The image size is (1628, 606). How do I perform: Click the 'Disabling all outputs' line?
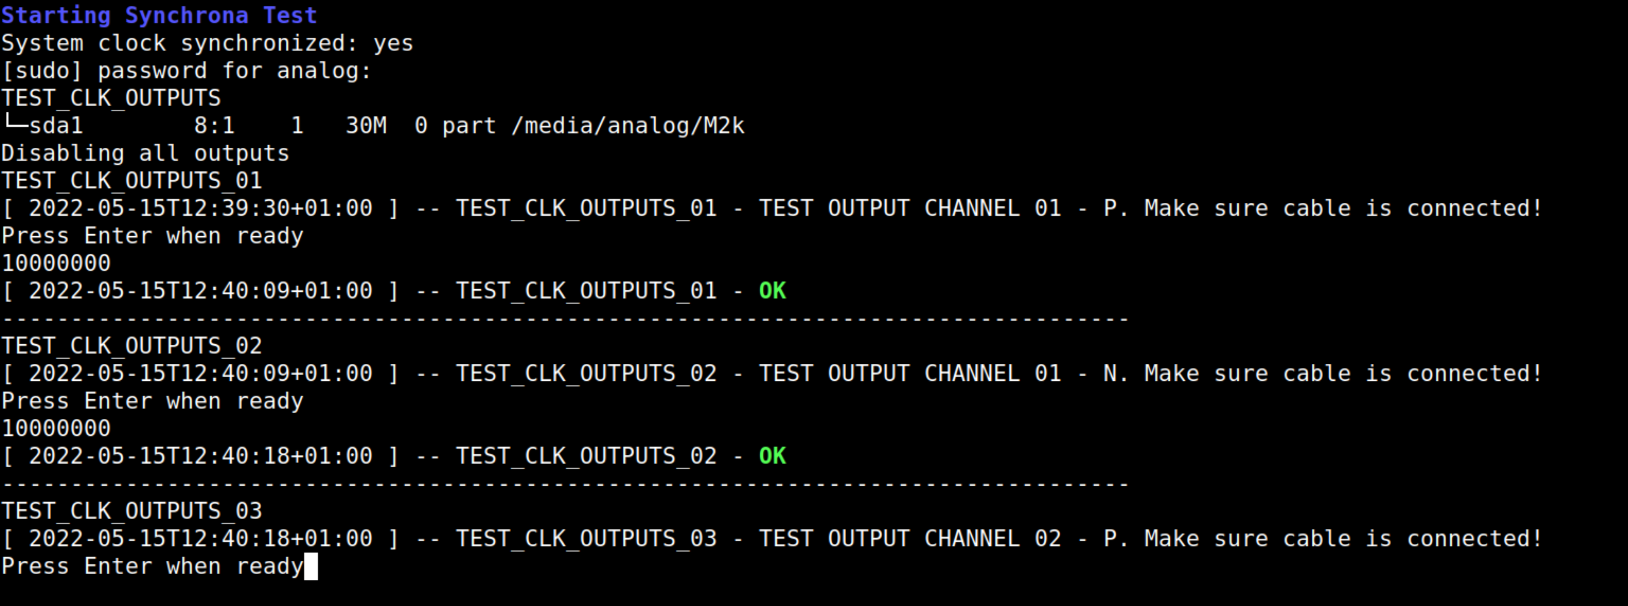[x=145, y=153]
